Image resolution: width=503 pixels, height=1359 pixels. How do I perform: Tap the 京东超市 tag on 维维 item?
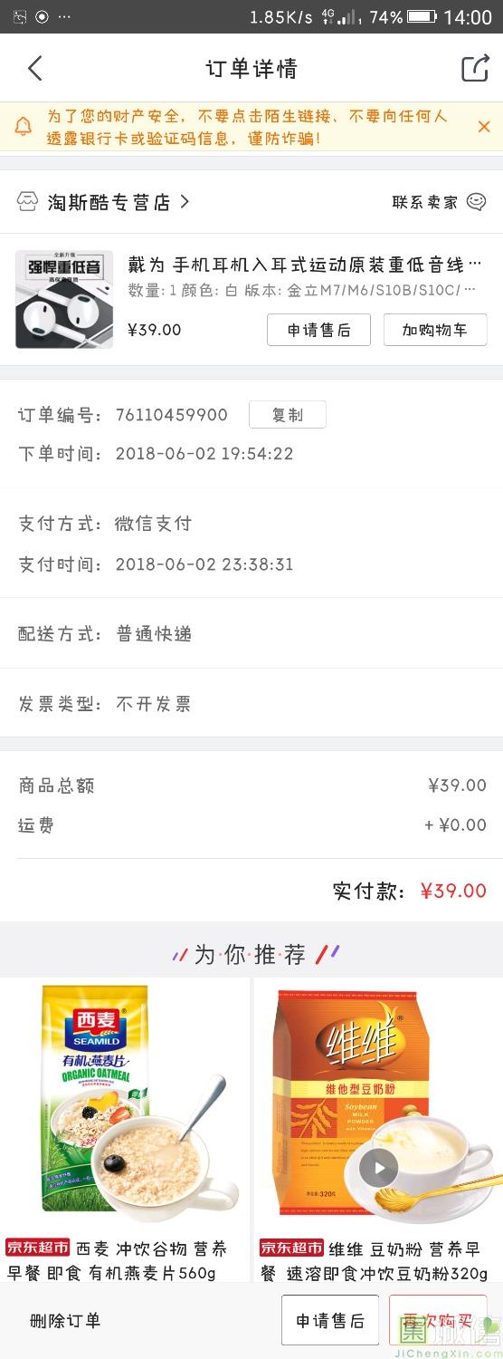291,1248
